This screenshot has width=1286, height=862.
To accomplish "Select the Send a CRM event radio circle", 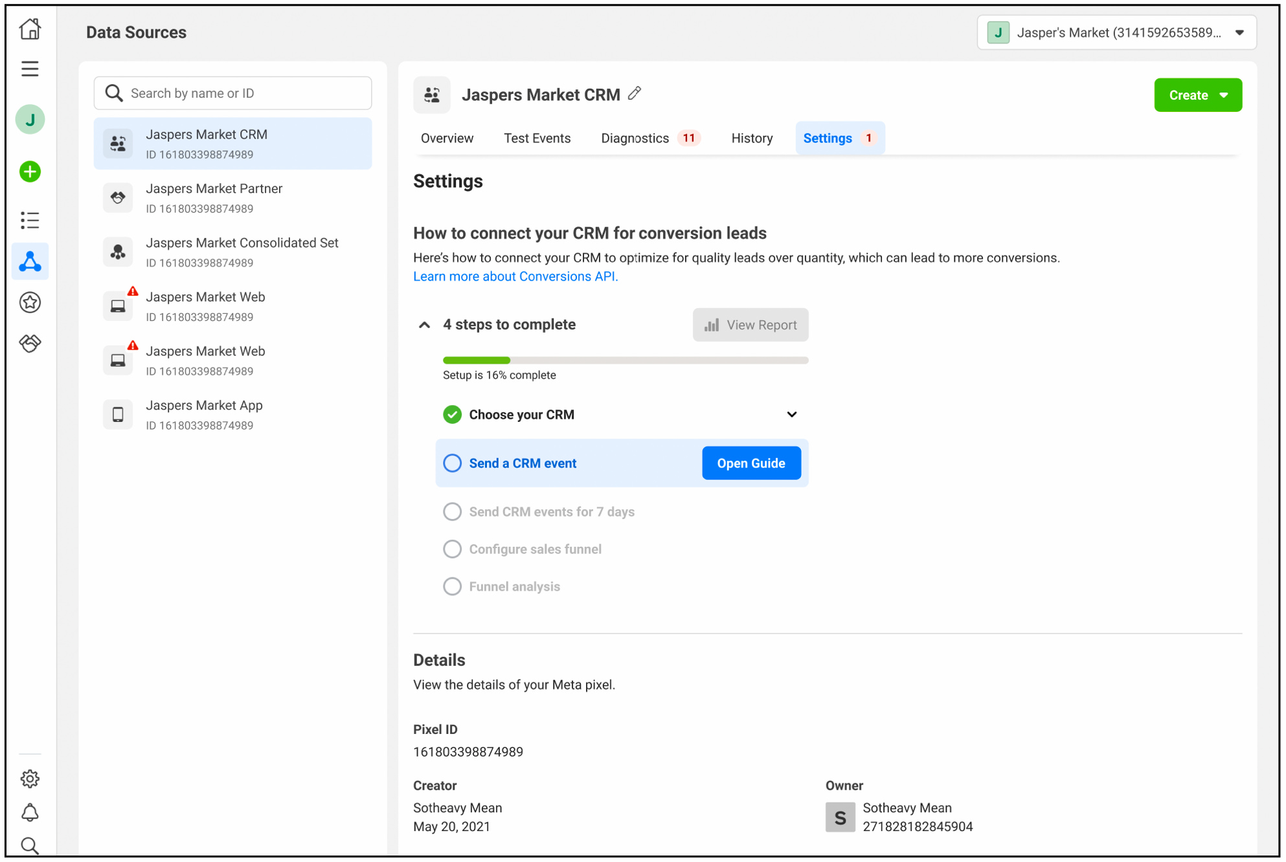I will 452,463.
